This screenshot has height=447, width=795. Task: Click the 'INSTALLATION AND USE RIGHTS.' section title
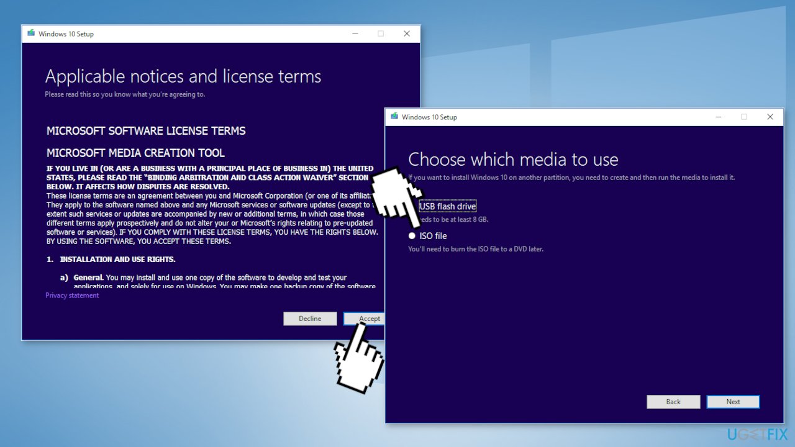pos(117,259)
